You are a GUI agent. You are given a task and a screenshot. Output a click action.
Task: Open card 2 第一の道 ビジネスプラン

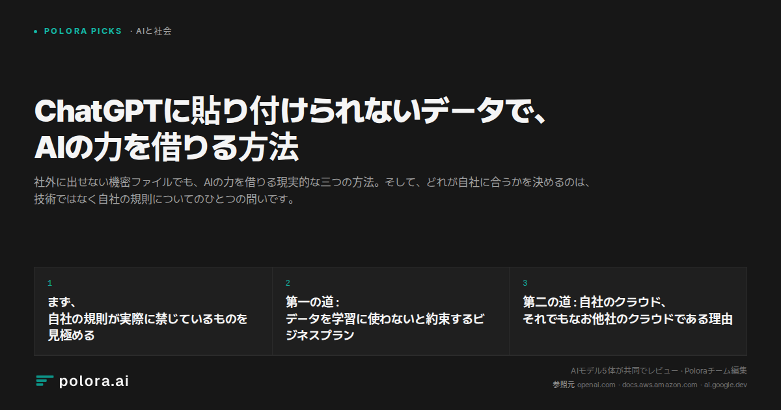pos(390,311)
